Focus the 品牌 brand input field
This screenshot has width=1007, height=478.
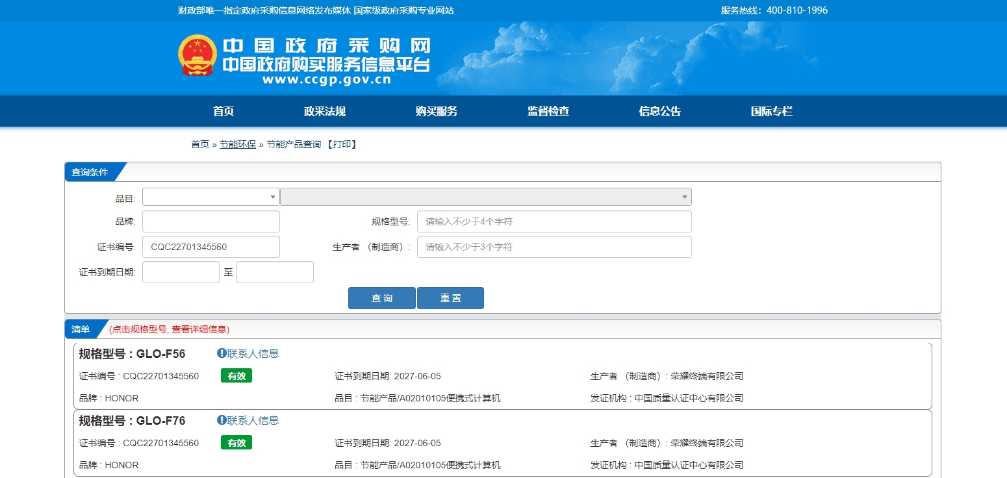[210, 221]
